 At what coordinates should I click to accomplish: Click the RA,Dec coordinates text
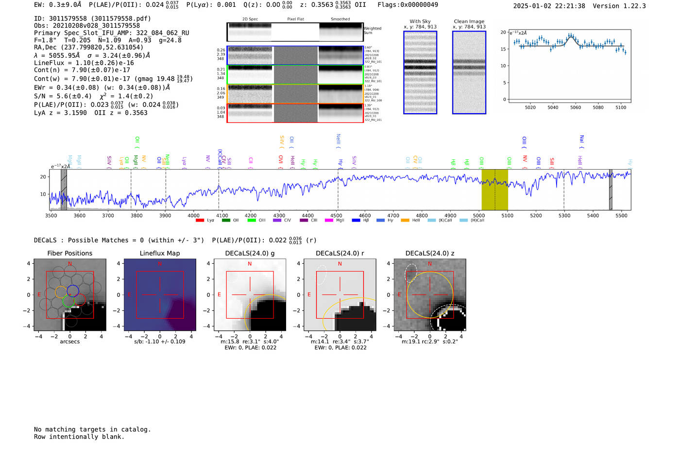pos(89,48)
